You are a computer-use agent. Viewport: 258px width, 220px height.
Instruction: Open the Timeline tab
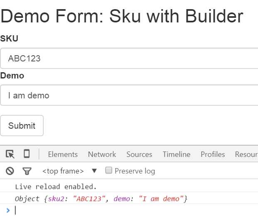click(177, 154)
